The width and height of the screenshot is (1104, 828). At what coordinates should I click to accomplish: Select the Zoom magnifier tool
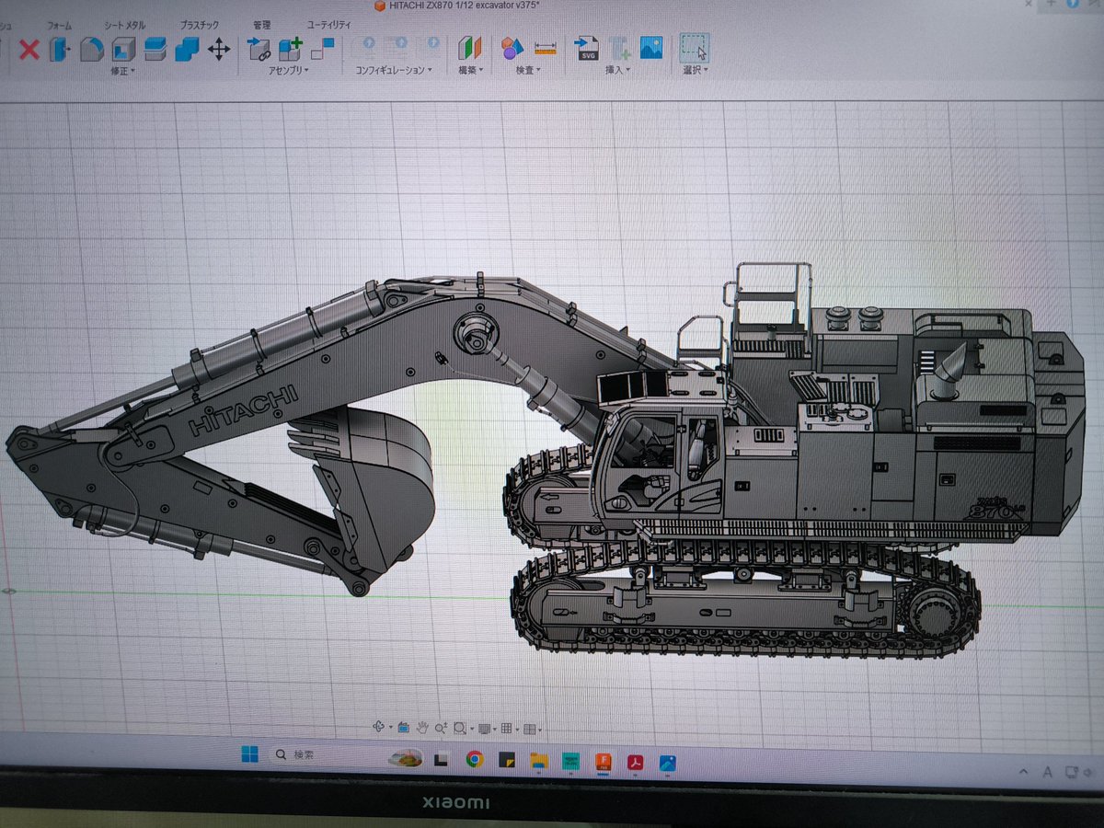coord(442,728)
